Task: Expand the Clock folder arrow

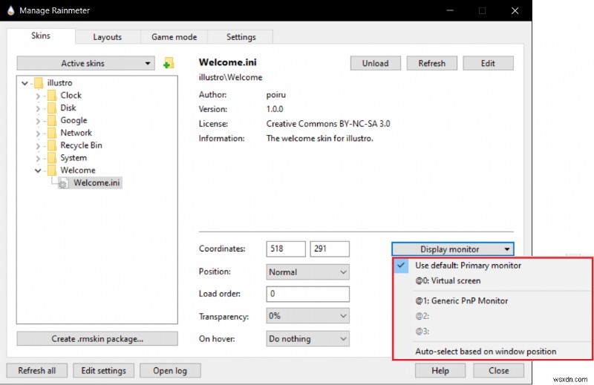Action: 38,96
